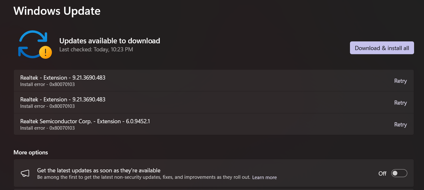
Task: Click the yellow warning exclamation badge
Action: [45, 52]
